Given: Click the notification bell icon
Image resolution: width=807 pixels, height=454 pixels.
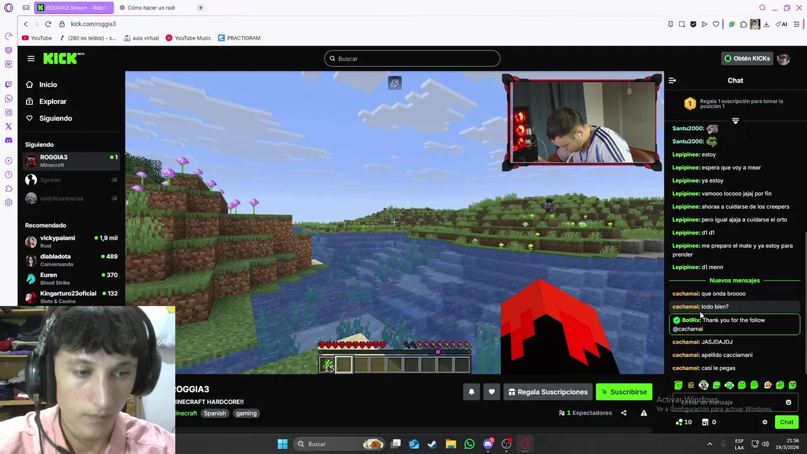Looking at the screenshot, I should (471, 392).
